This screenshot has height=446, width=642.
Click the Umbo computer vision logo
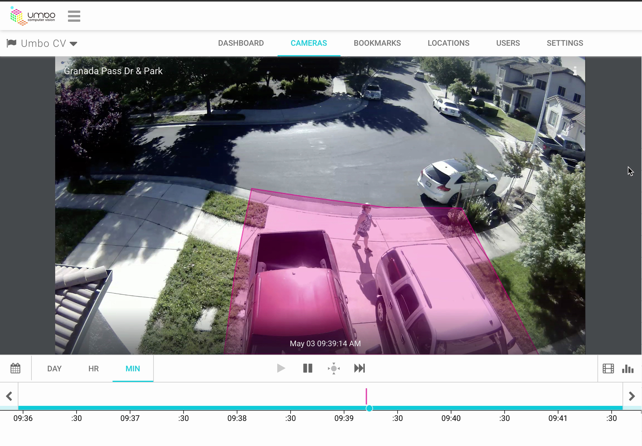click(x=33, y=16)
